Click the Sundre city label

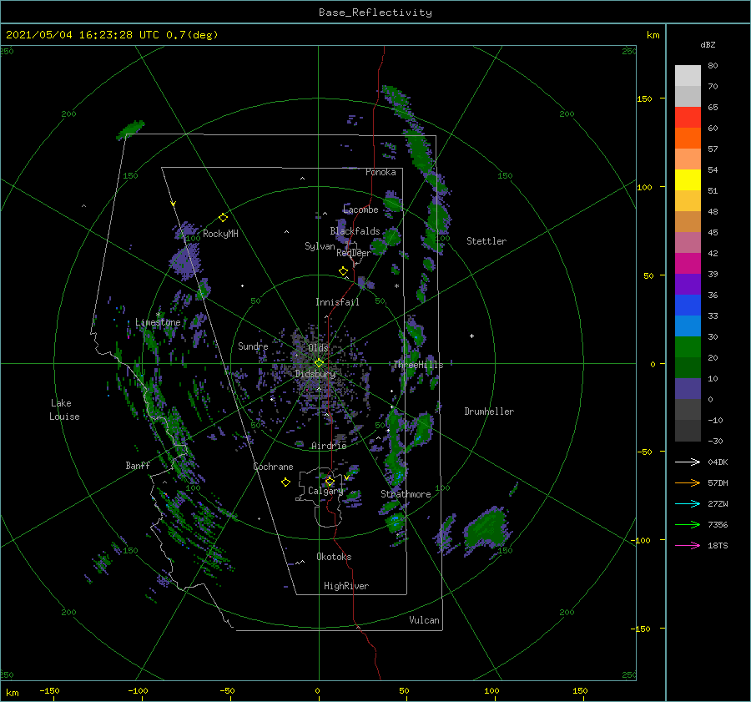click(253, 346)
